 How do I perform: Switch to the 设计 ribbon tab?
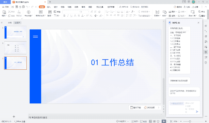pyautogui.click(x=56, y=7)
